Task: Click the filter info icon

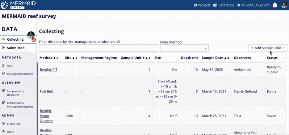Action: coord(118,42)
